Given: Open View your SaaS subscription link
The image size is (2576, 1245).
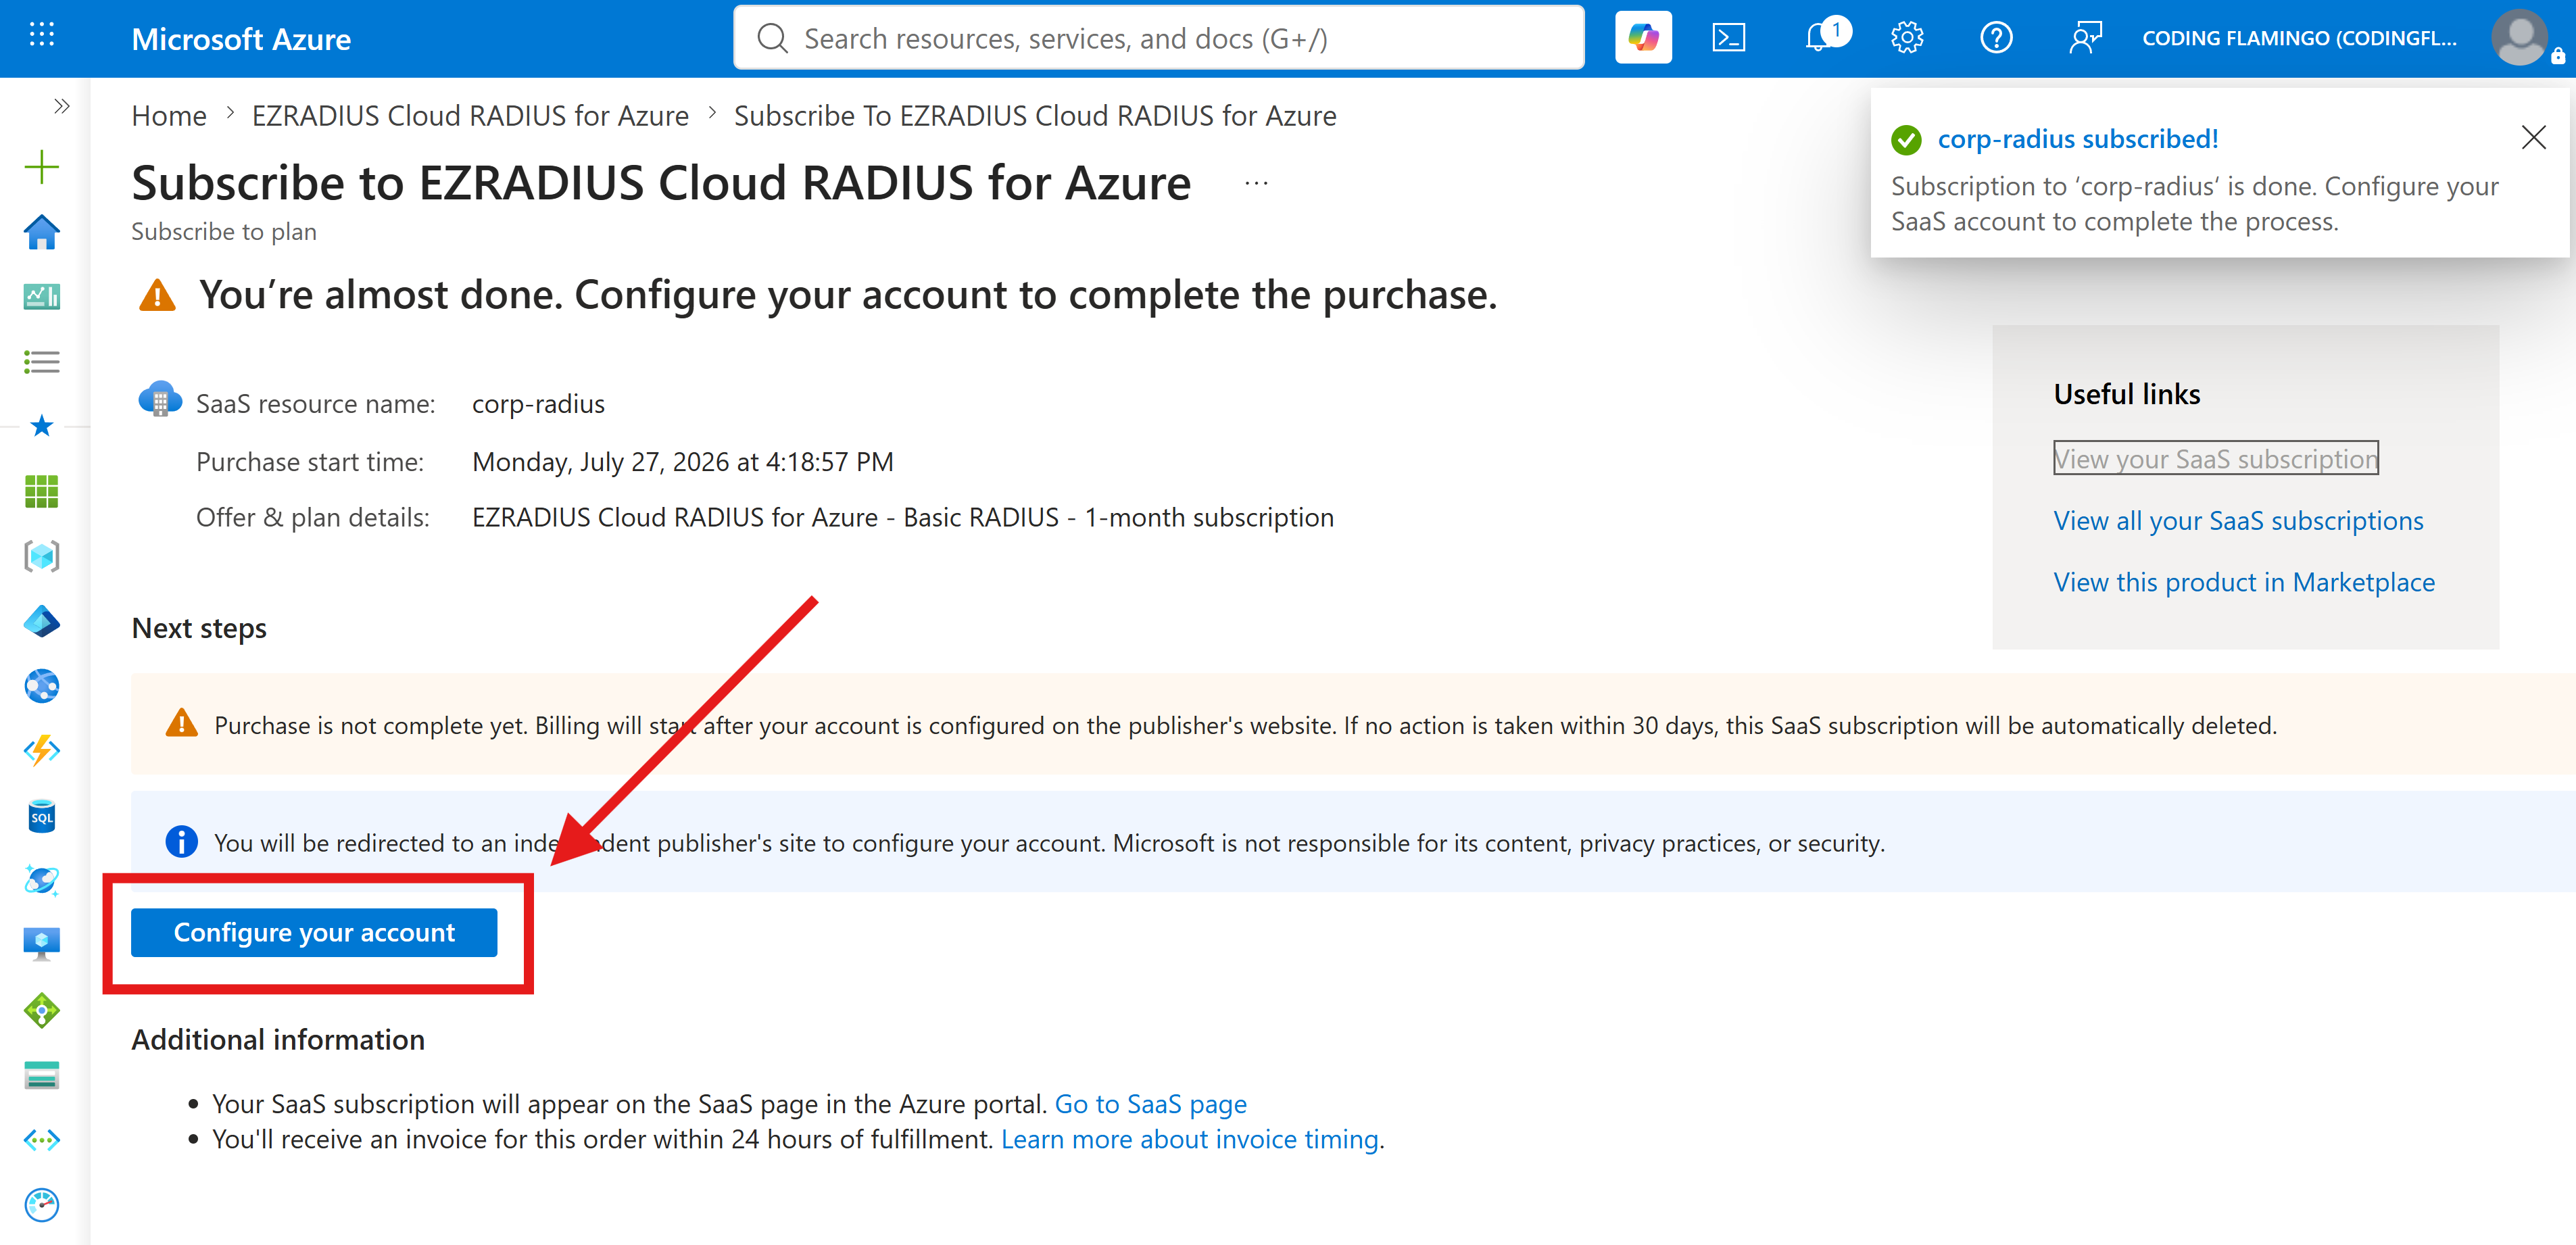Looking at the screenshot, I should pos(2215,458).
